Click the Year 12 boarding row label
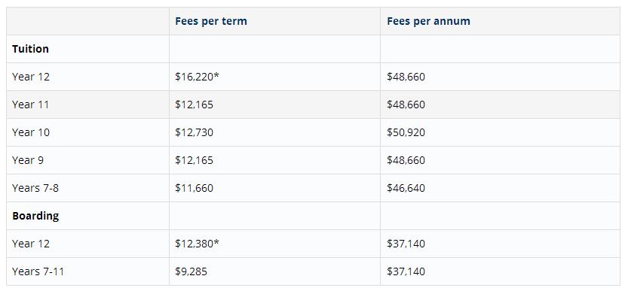This screenshot has height=291, width=628. tap(31, 244)
